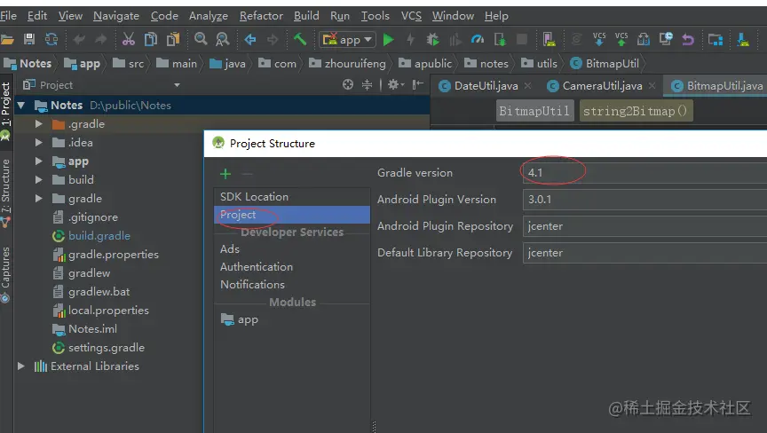Click the Copy toolbar icon
Image resolution: width=767 pixels, height=433 pixels.
(x=151, y=39)
